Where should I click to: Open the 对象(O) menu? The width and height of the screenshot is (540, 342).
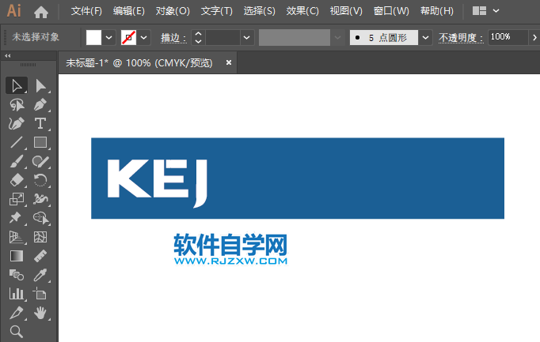point(173,11)
